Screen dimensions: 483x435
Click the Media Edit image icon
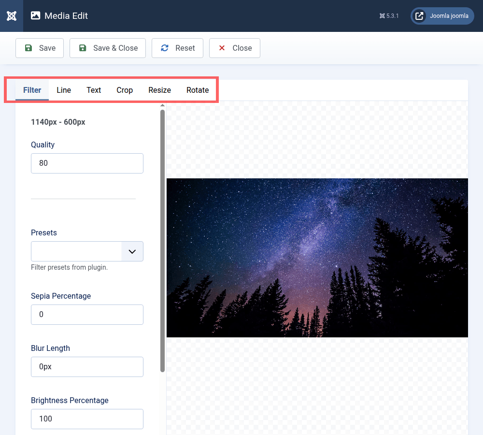pyautogui.click(x=35, y=15)
